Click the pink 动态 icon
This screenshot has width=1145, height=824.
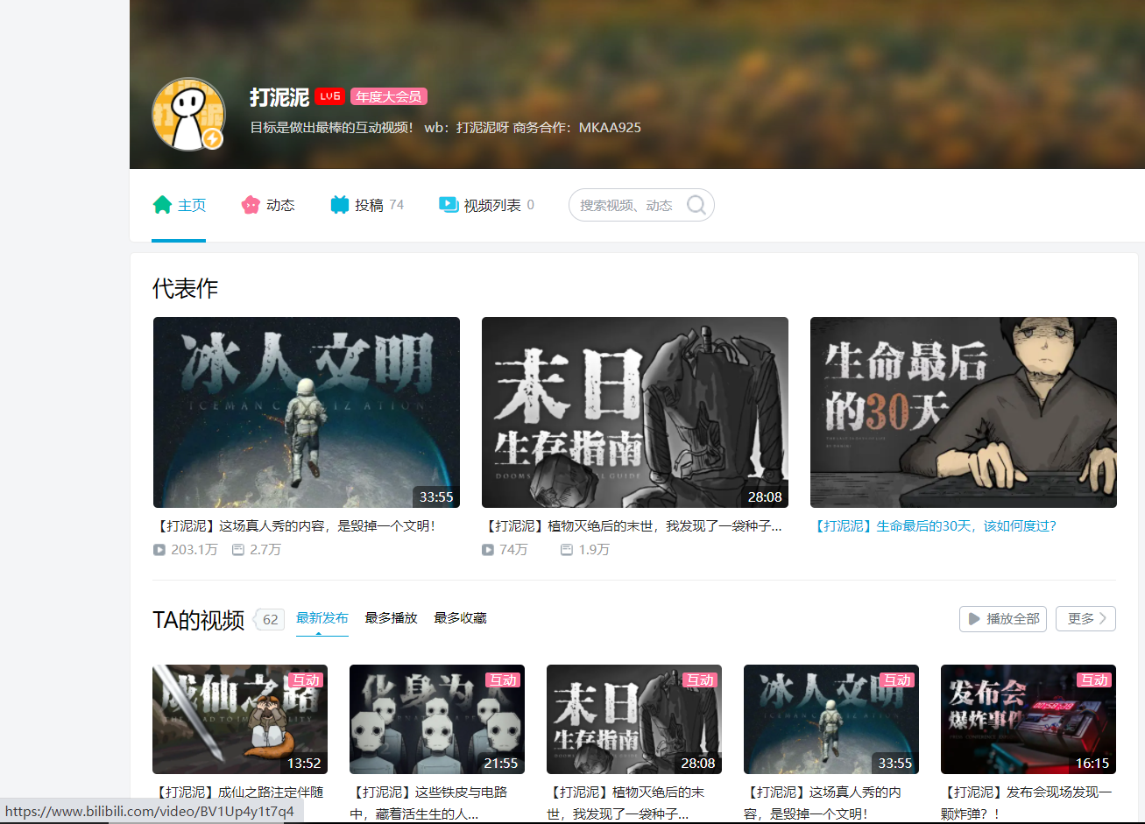tap(251, 205)
